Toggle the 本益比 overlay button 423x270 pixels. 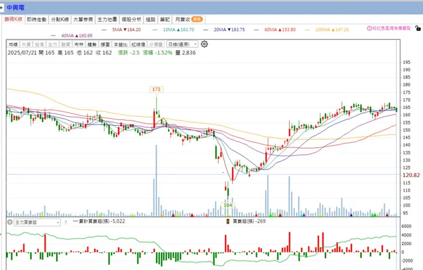(x=120, y=44)
